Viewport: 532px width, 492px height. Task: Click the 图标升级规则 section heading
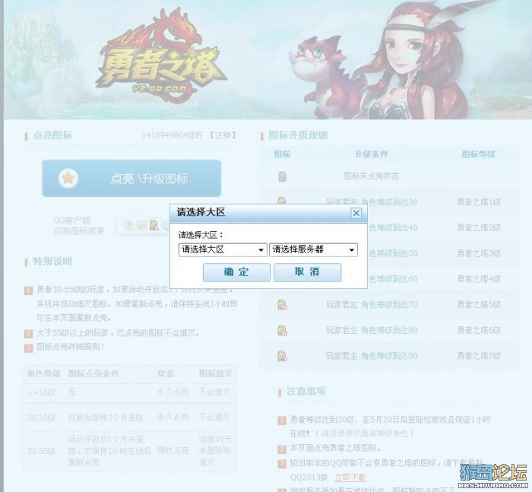click(x=298, y=135)
